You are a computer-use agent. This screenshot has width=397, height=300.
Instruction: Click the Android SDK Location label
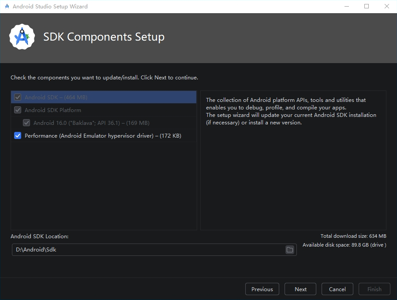(40, 236)
